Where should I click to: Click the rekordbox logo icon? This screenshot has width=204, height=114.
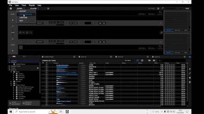[11, 9]
